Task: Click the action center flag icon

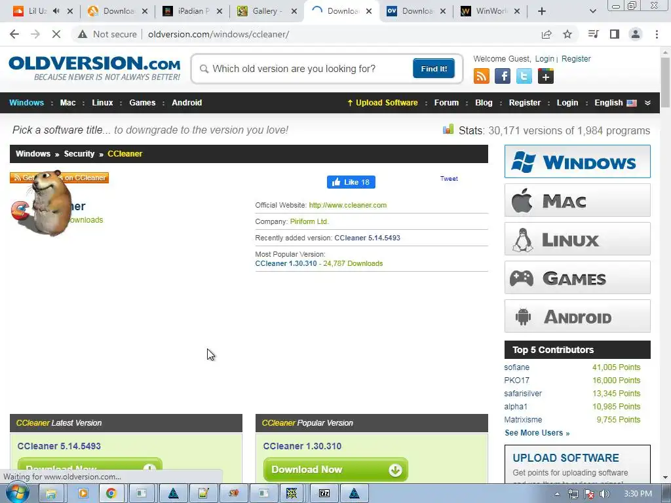Action: [x=589, y=494]
